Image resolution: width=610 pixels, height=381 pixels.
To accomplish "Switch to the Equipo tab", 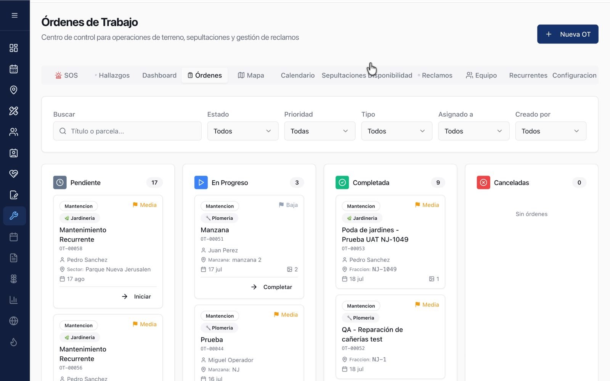I will click(x=482, y=76).
